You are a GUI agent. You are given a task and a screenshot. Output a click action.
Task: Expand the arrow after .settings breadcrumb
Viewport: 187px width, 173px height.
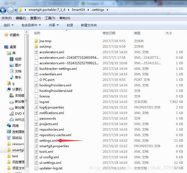[108, 10]
